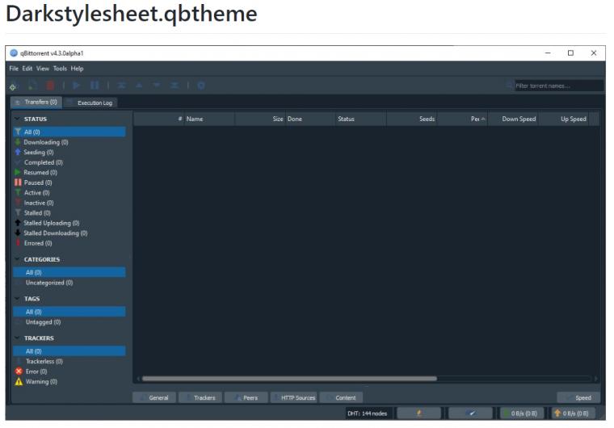Collapse the STATUS sidebar section
Image resolution: width=614 pixels, height=428 pixels.
17,119
